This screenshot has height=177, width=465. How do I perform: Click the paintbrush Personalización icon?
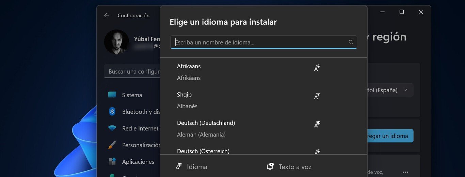112,145
